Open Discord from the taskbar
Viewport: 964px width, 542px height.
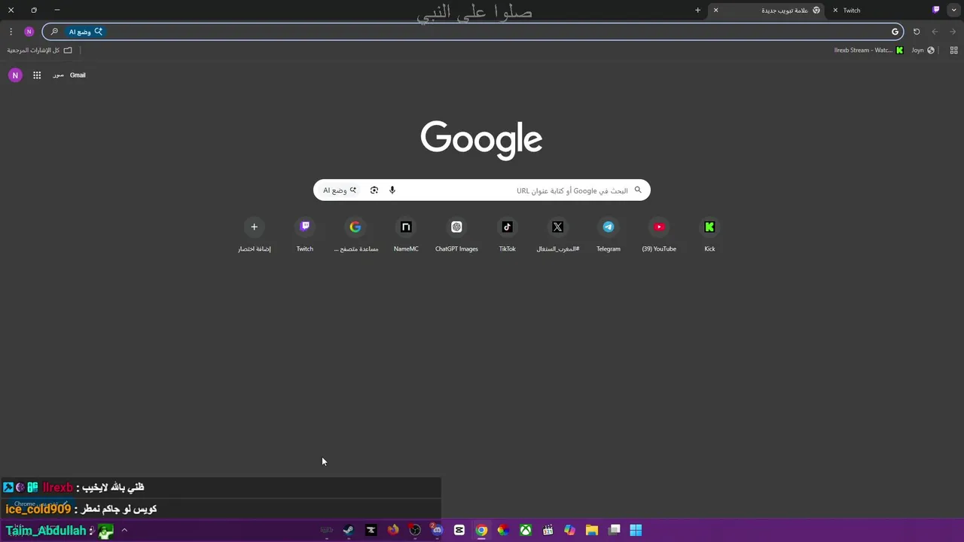coord(437,530)
